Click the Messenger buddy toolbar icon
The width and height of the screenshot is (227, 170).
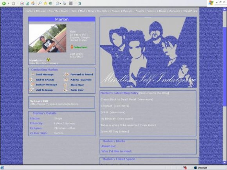click(79, 4)
